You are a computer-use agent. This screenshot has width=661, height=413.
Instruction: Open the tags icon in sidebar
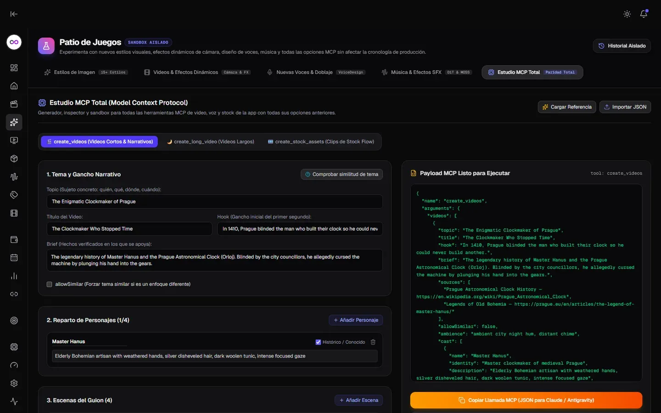(x=14, y=195)
